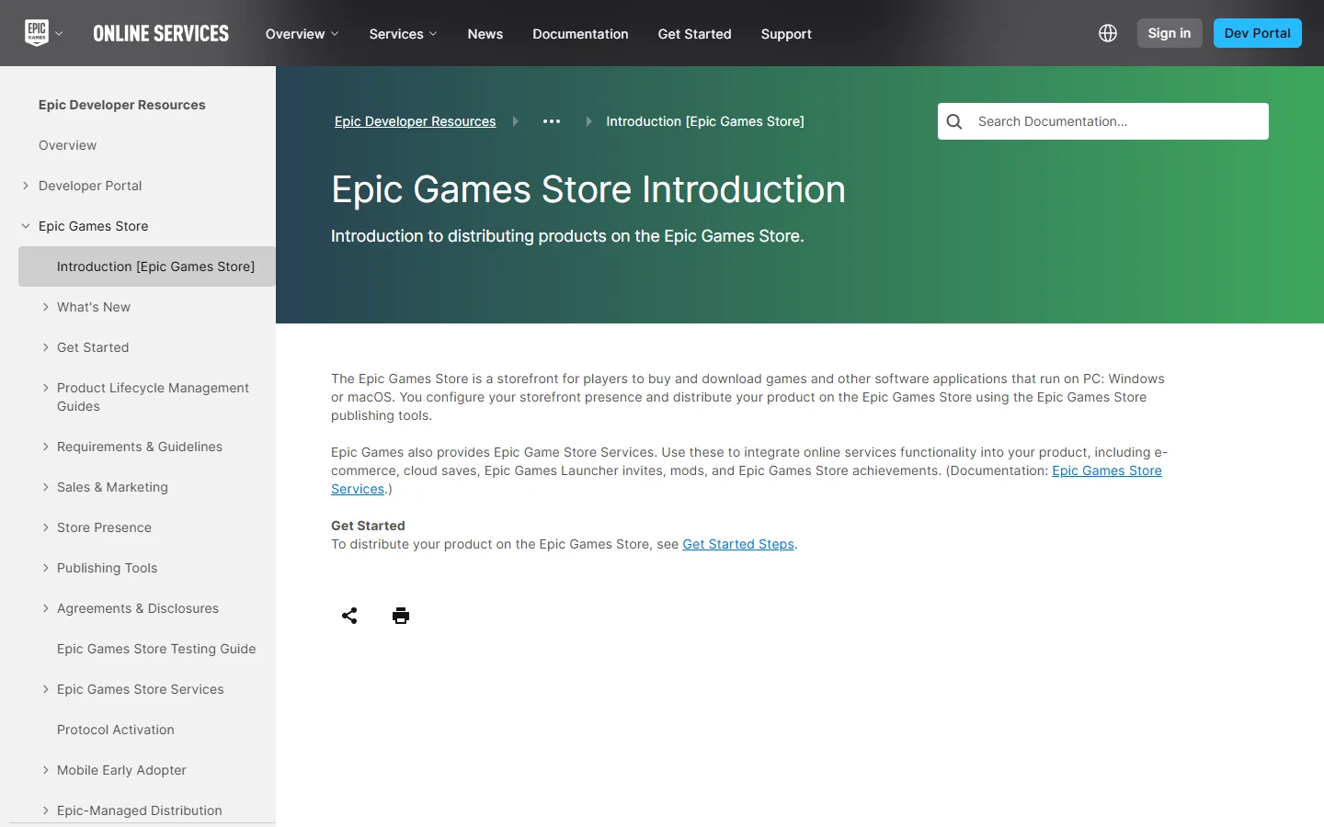Open Protocol Activation in sidebar

click(116, 730)
